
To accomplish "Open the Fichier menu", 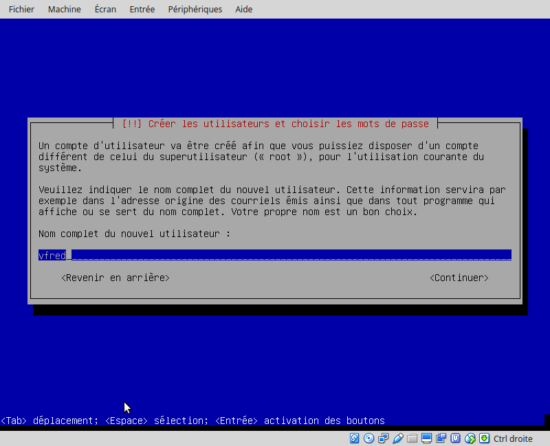I will tap(21, 9).
